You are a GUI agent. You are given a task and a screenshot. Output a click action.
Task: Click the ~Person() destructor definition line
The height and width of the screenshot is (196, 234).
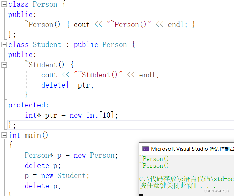(x=110, y=24)
